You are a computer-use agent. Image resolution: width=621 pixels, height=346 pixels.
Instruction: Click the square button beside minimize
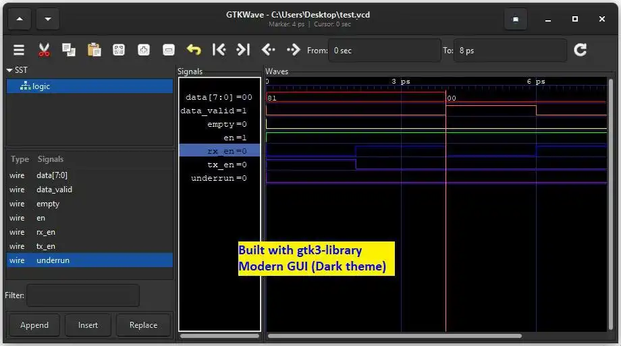coord(516,19)
